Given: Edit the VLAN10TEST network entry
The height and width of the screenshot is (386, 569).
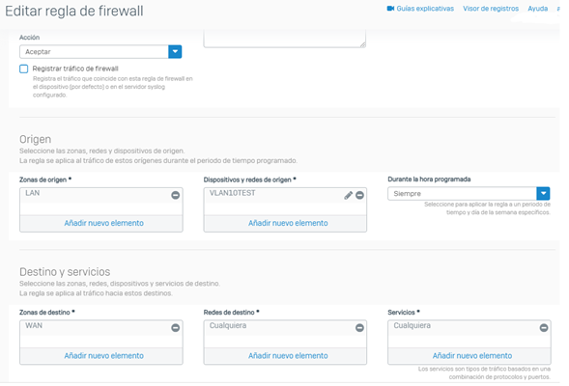Looking at the screenshot, I should click(349, 195).
